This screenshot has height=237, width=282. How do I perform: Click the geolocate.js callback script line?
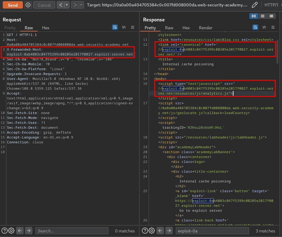pyautogui.click(x=216, y=108)
